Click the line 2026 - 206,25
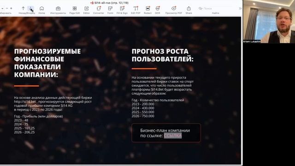Screen dimensions: 295x166 click(24, 132)
